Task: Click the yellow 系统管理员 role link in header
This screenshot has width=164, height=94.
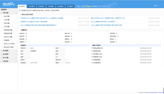Action: tap(89, 7)
